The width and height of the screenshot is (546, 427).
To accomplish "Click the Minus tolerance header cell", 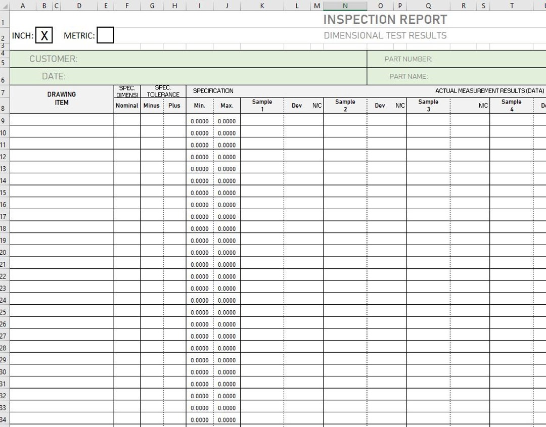I will 151,105.
